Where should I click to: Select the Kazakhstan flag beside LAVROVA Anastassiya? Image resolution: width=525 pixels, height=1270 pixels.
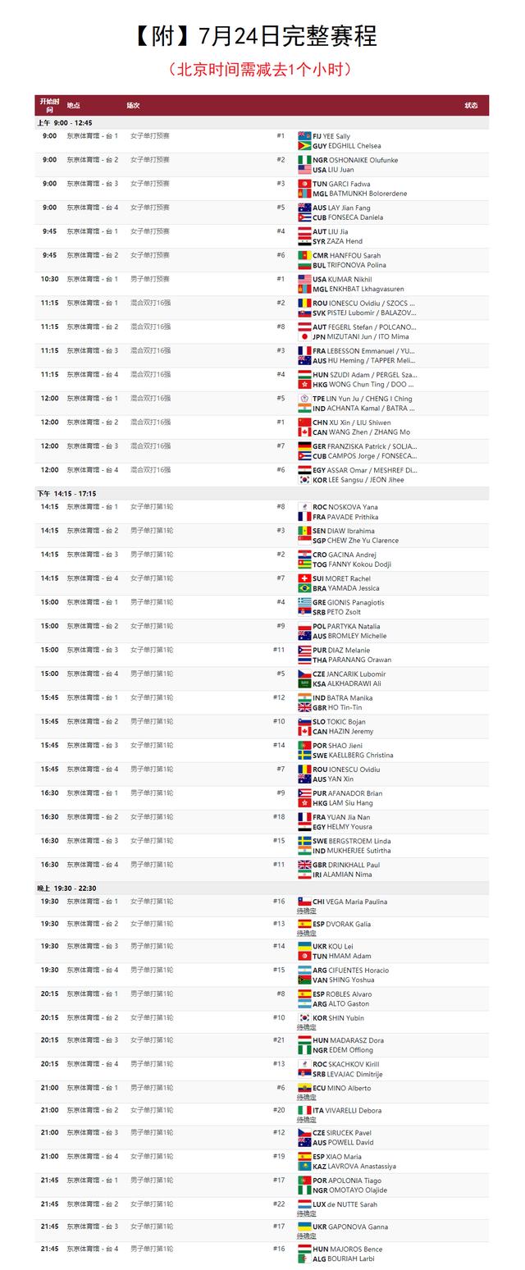[304, 1166]
